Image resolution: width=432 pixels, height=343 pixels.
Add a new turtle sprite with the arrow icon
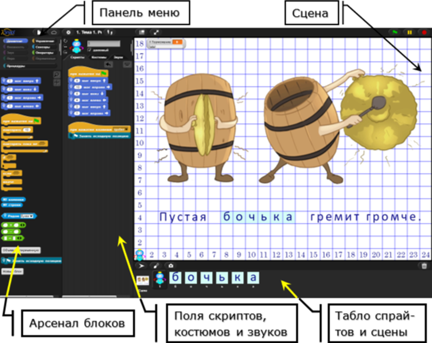pyautogui.click(x=141, y=266)
